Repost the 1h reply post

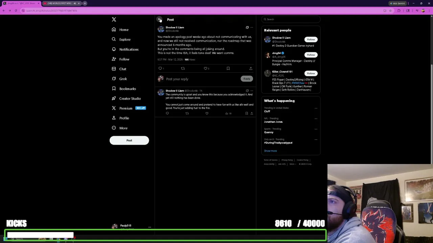(187, 113)
